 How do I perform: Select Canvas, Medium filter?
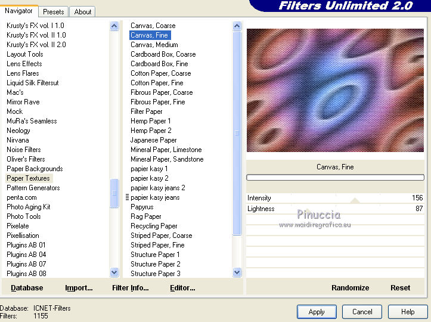point(154,45)
